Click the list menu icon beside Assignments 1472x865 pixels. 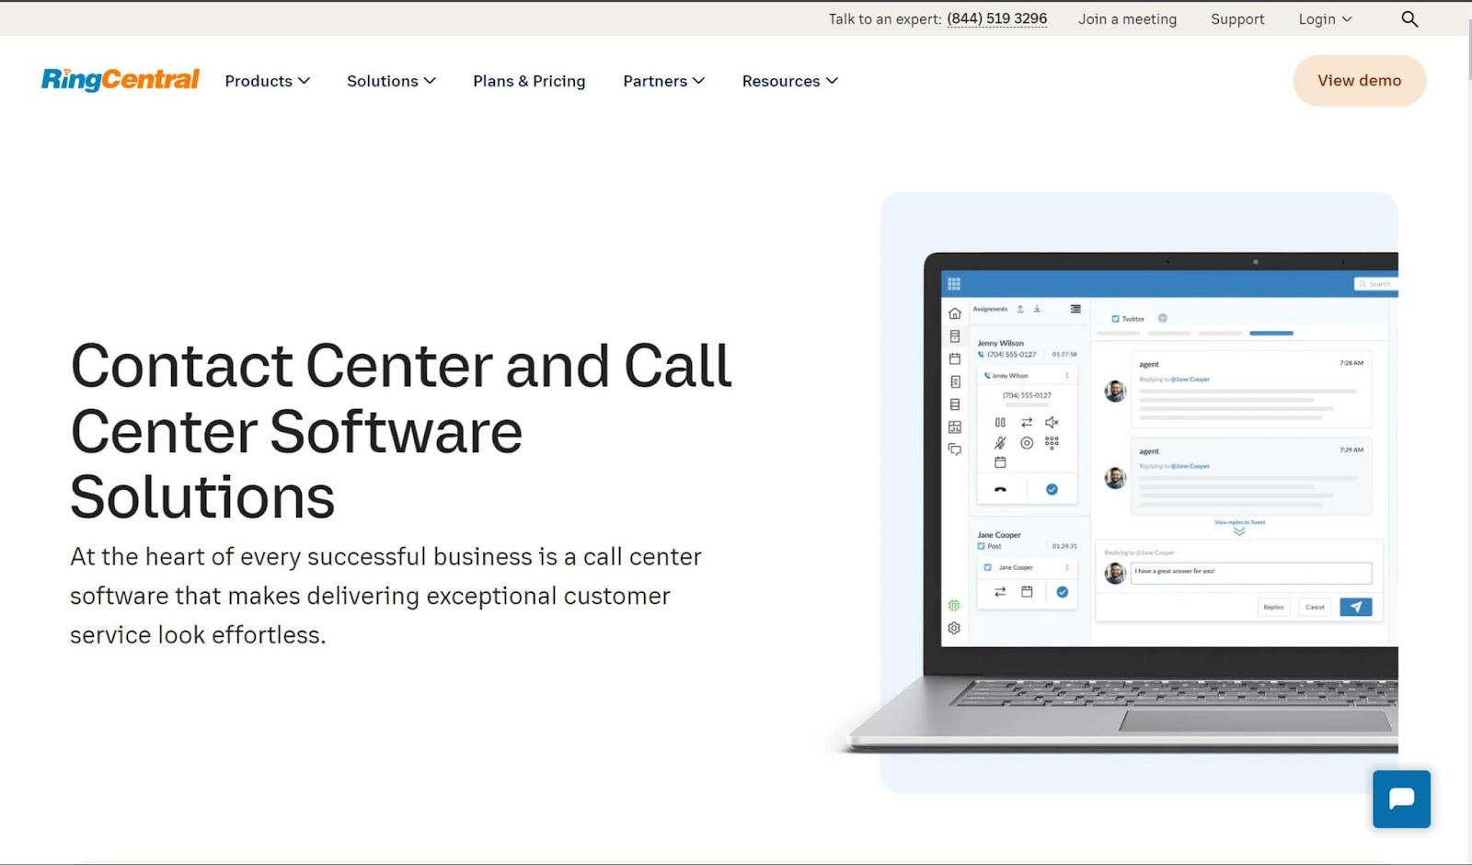pos(1075,309)
